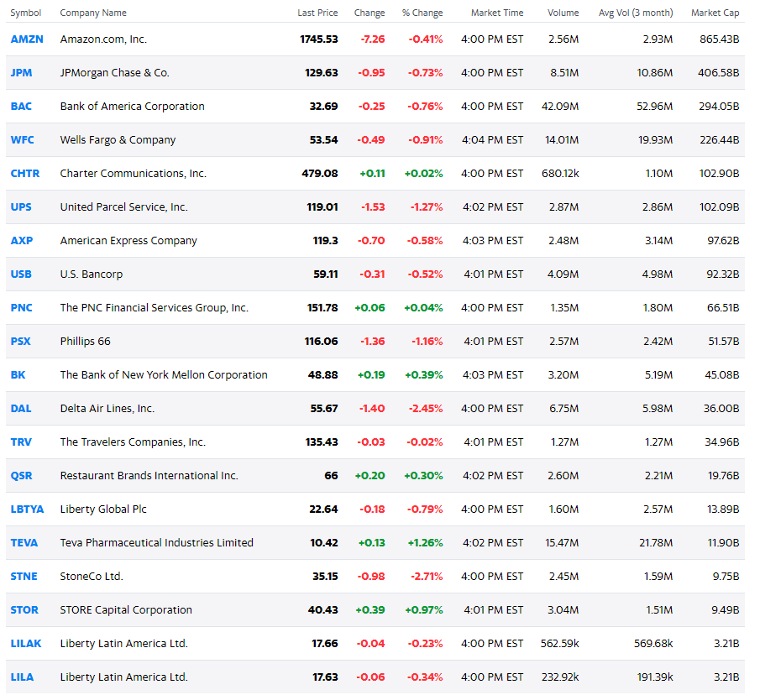Open the JPM ticker symbol link
The image size is (760, 695).
click(21, 73)
